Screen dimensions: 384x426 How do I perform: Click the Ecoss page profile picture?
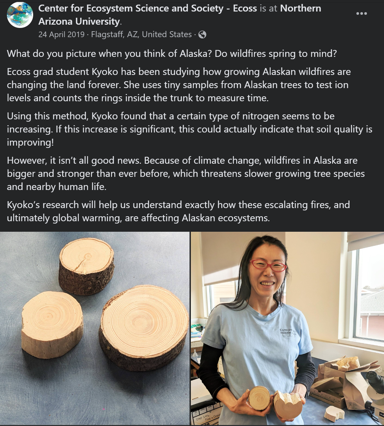coord(20,15)
